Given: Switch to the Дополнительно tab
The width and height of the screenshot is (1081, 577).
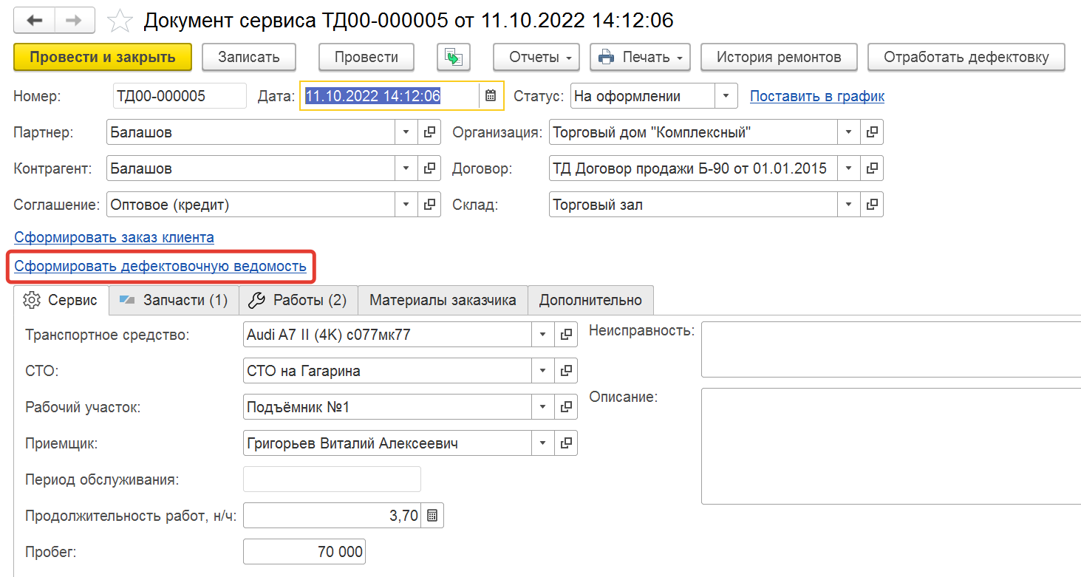Looking at the screenshot, I should pos(590,300).
